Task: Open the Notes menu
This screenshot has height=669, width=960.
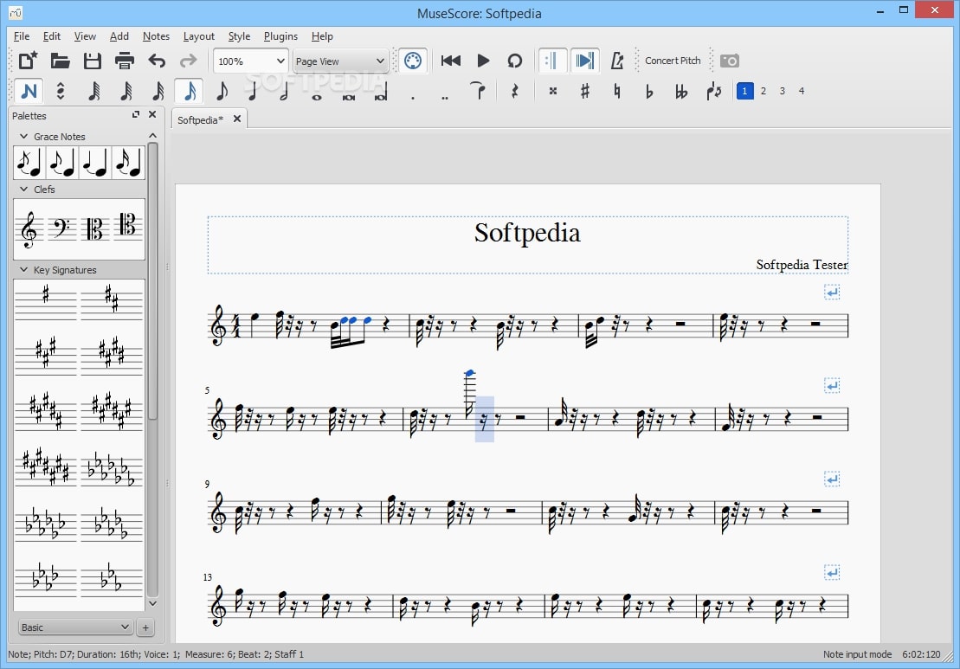Action: click(156, 36)
